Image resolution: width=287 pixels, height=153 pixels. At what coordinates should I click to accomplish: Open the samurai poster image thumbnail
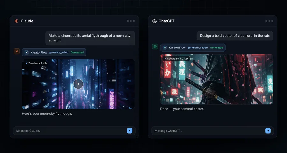pos(217,79)
